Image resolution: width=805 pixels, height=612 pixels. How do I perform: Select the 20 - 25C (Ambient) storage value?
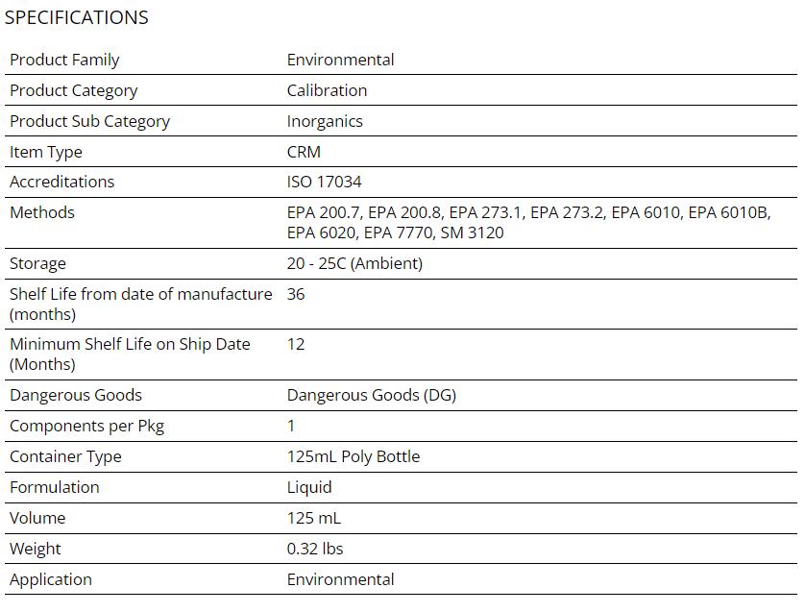tap(354, 263)
